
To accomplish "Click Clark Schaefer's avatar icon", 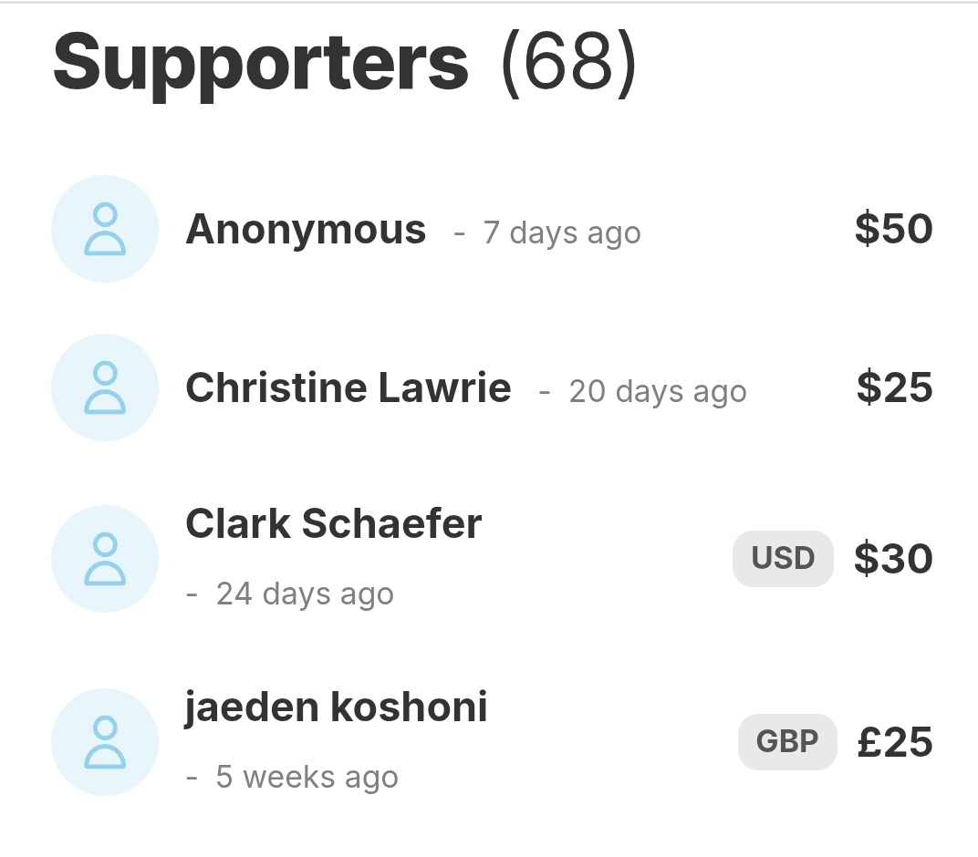I will tap(105, 559).
